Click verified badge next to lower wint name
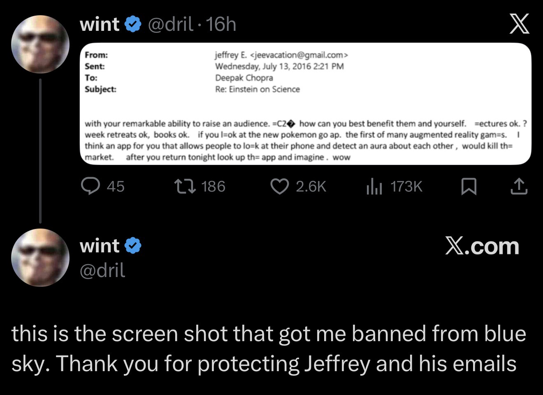Screen dimensions: 543x395 pos(132,246)
